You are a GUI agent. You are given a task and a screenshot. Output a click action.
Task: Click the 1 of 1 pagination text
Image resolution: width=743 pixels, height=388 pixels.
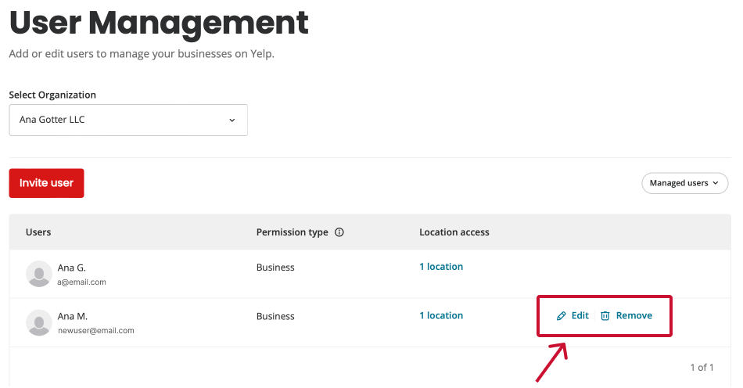click(x=702, y=367)
